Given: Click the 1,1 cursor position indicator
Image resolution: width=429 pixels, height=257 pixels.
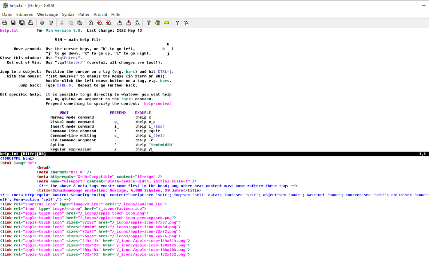Looking at the screenshot, I should [422, 154].
